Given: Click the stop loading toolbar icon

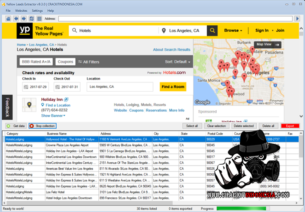Looking at the screenshot, I should pos(39,19).
